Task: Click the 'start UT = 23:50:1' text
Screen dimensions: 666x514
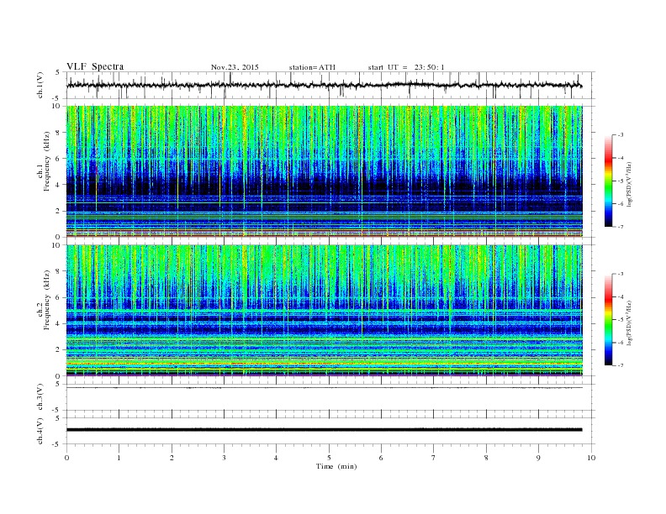Action: (406, 67)
